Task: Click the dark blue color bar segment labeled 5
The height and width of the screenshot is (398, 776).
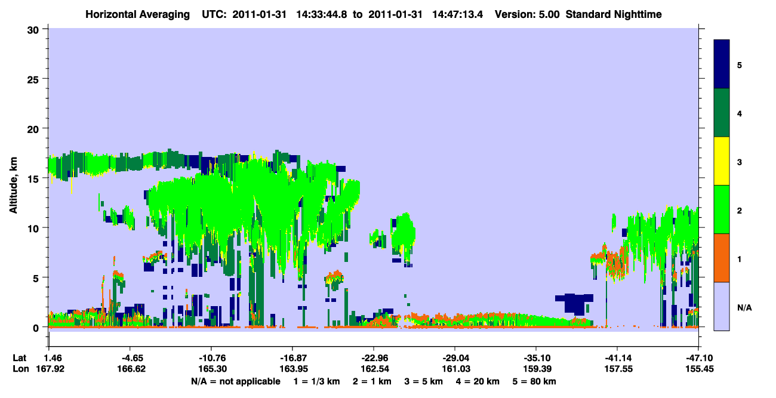Action: click(722, 64)
